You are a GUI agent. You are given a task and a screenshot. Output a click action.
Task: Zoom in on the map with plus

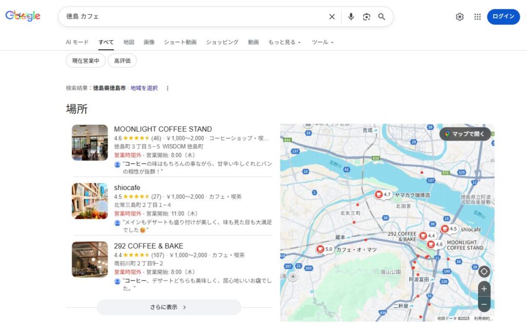(484, 289)
